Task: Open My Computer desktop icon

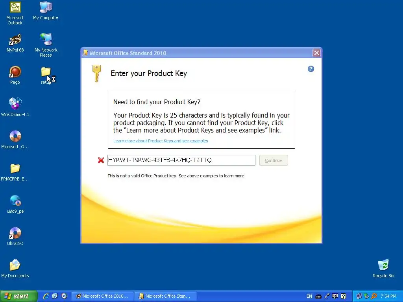Action: [x=46, y=11]
